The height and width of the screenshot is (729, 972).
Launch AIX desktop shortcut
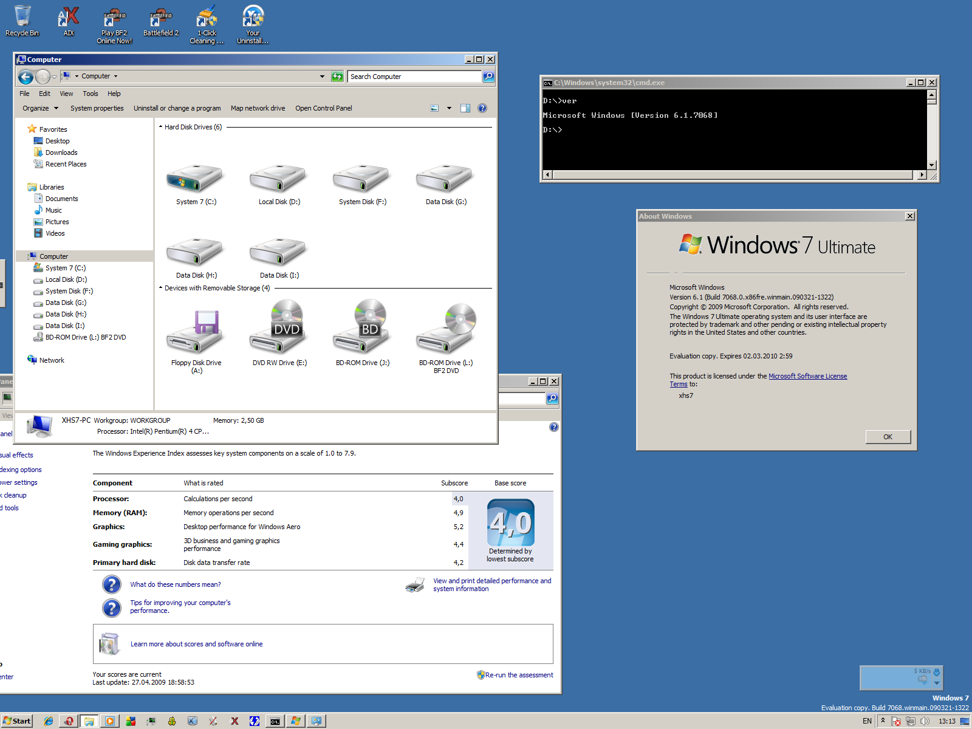pos(69,21)
